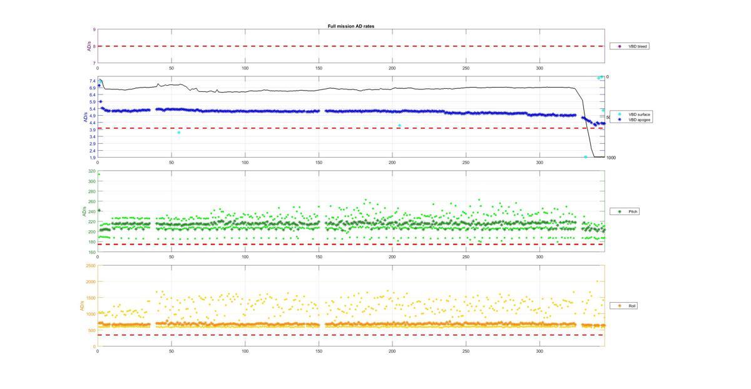
Task: Click the 'Full mission AD rates' title
Action: (351, 26)
